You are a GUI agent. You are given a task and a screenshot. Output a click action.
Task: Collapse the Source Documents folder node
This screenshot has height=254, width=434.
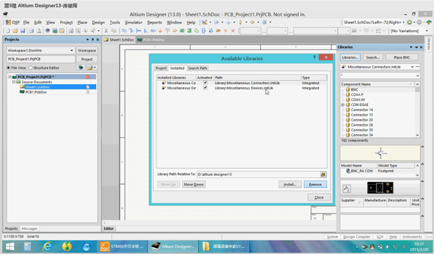click(13, 82)
